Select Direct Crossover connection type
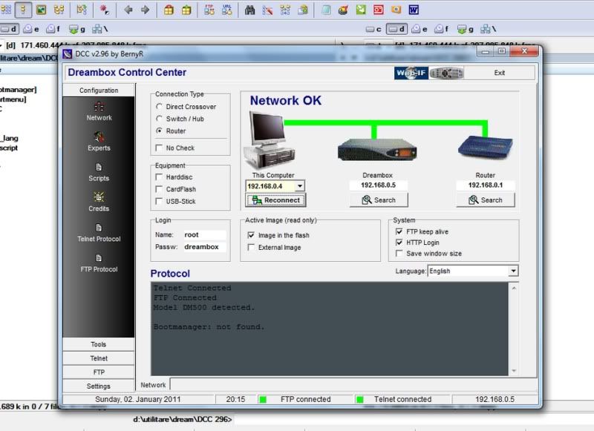The image size is (594, 431). [x=160, y=107]
